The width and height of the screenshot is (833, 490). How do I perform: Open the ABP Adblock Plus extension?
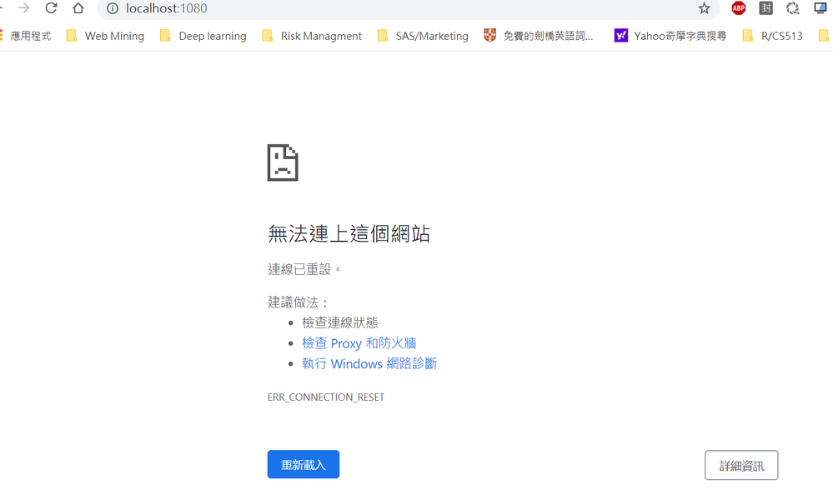[x=739, y=8]
